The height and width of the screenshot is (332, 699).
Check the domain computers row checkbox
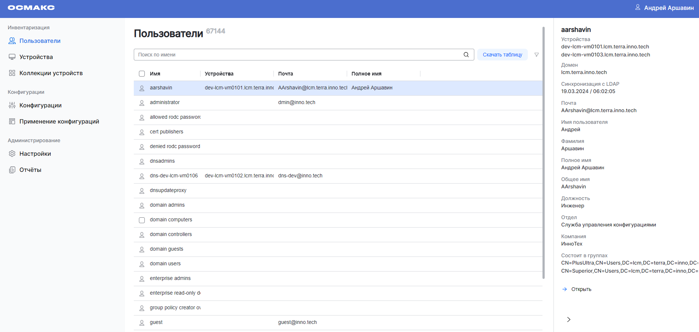[142, 220]
